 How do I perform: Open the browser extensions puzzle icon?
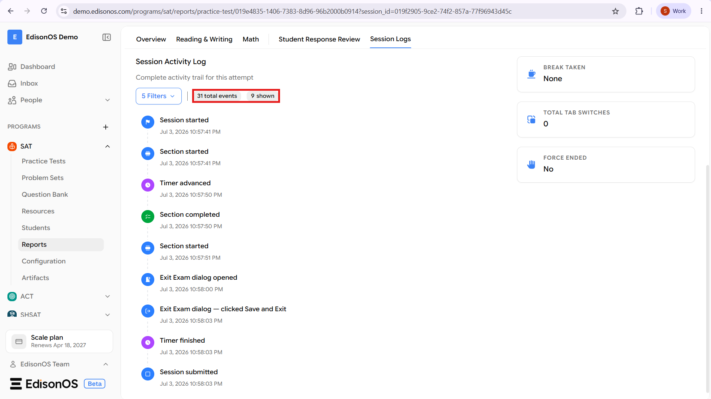click(x=639, y=11)
